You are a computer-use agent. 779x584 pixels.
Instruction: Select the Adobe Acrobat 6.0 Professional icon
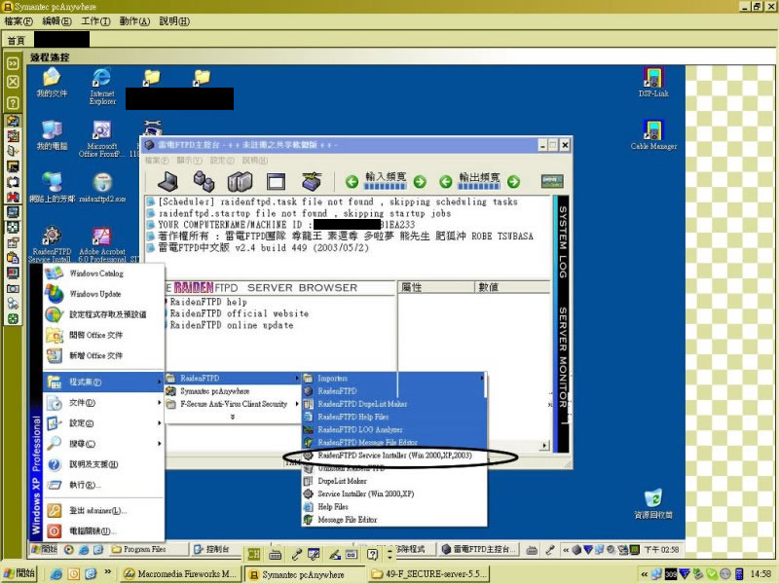pos(102,244)
